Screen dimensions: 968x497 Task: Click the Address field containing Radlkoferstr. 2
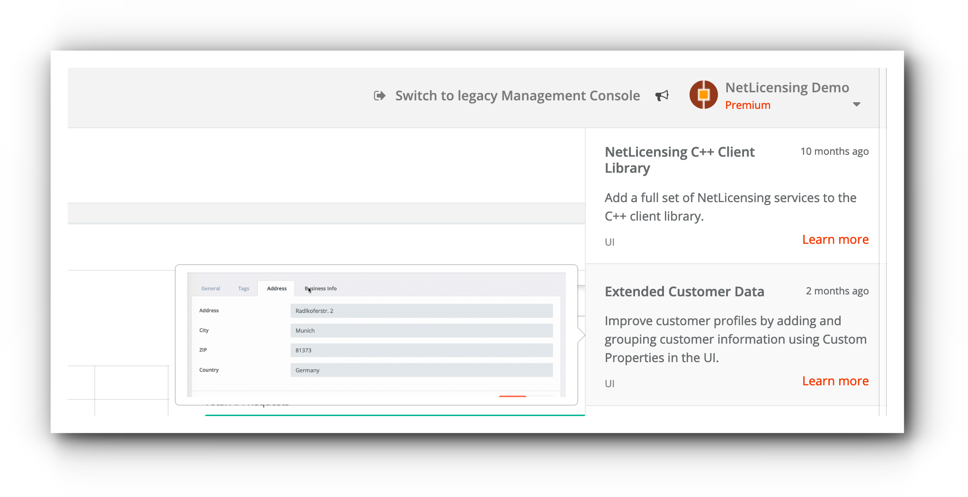point(421,311)
